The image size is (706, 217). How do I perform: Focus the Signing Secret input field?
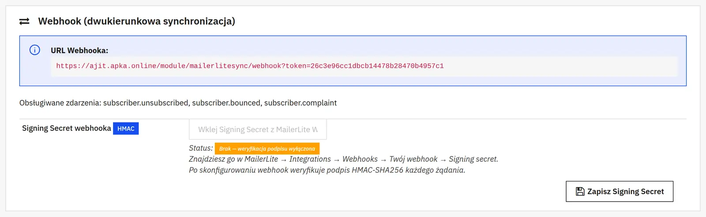[x=258, y=129]
